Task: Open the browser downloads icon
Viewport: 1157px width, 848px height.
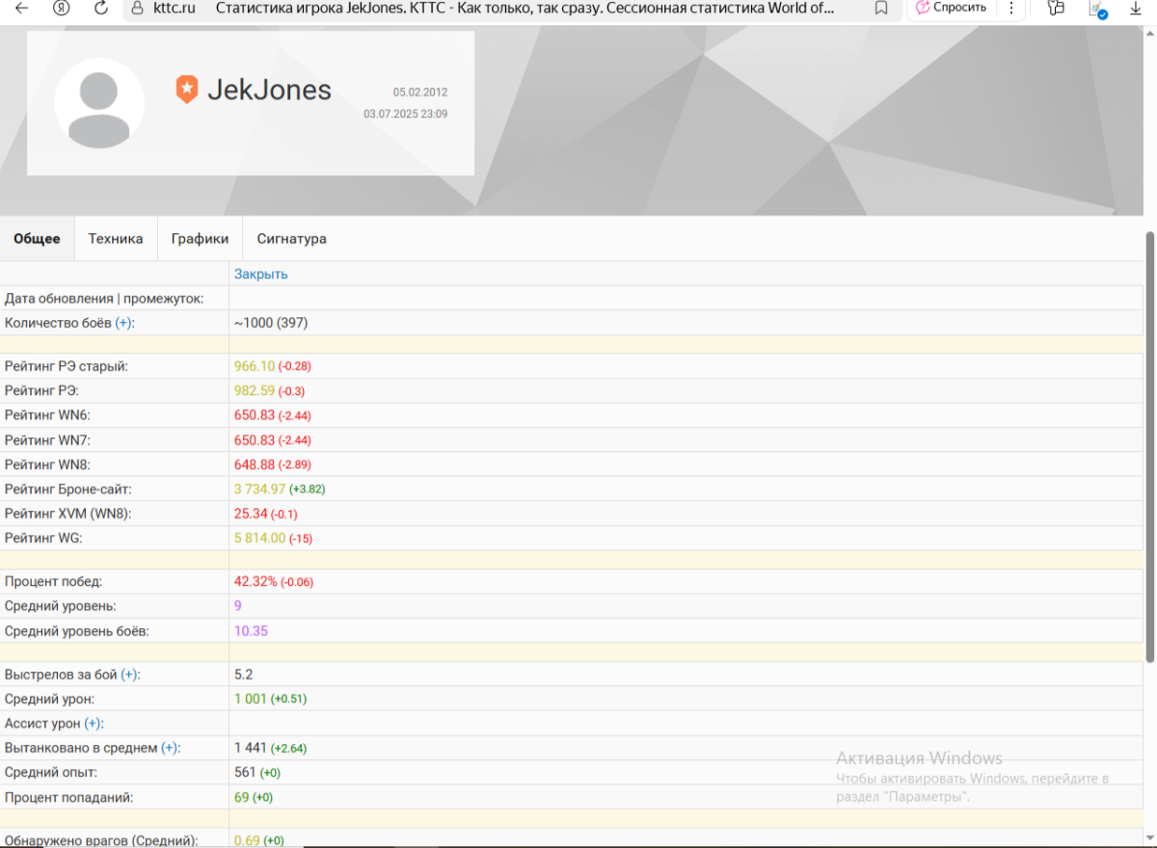Action: click(1136, 8)
